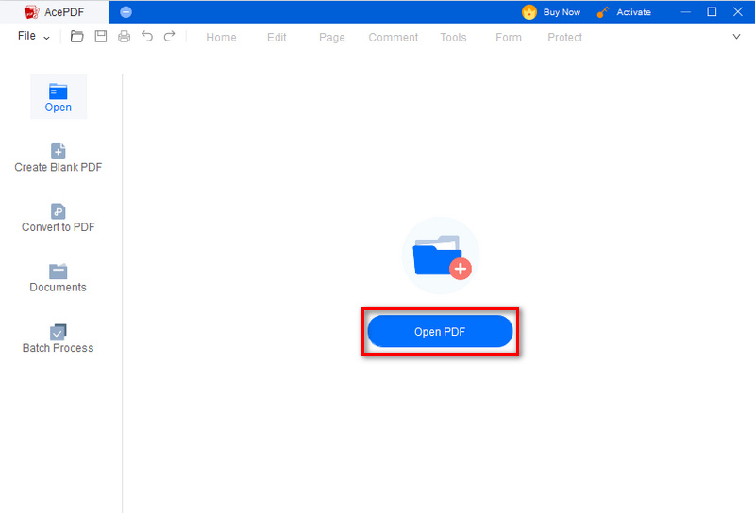Open the Batch Process section

coord(59,339)
